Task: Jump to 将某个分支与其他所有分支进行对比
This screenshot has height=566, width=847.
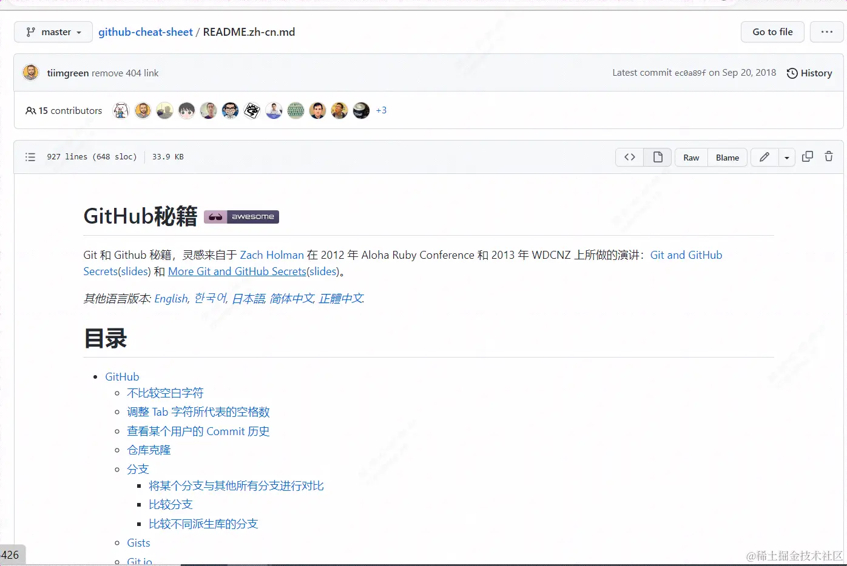Action: tap(236, 486)
